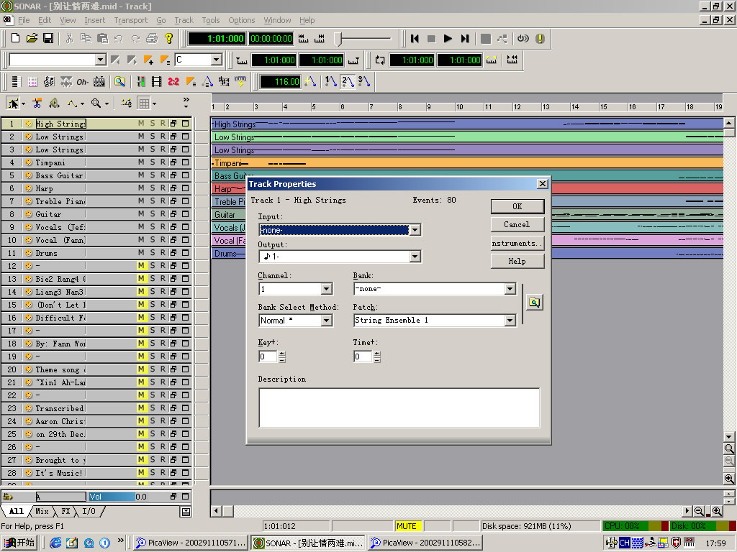
Task: Solo the Treble Piano track
Action: point(153,201)
